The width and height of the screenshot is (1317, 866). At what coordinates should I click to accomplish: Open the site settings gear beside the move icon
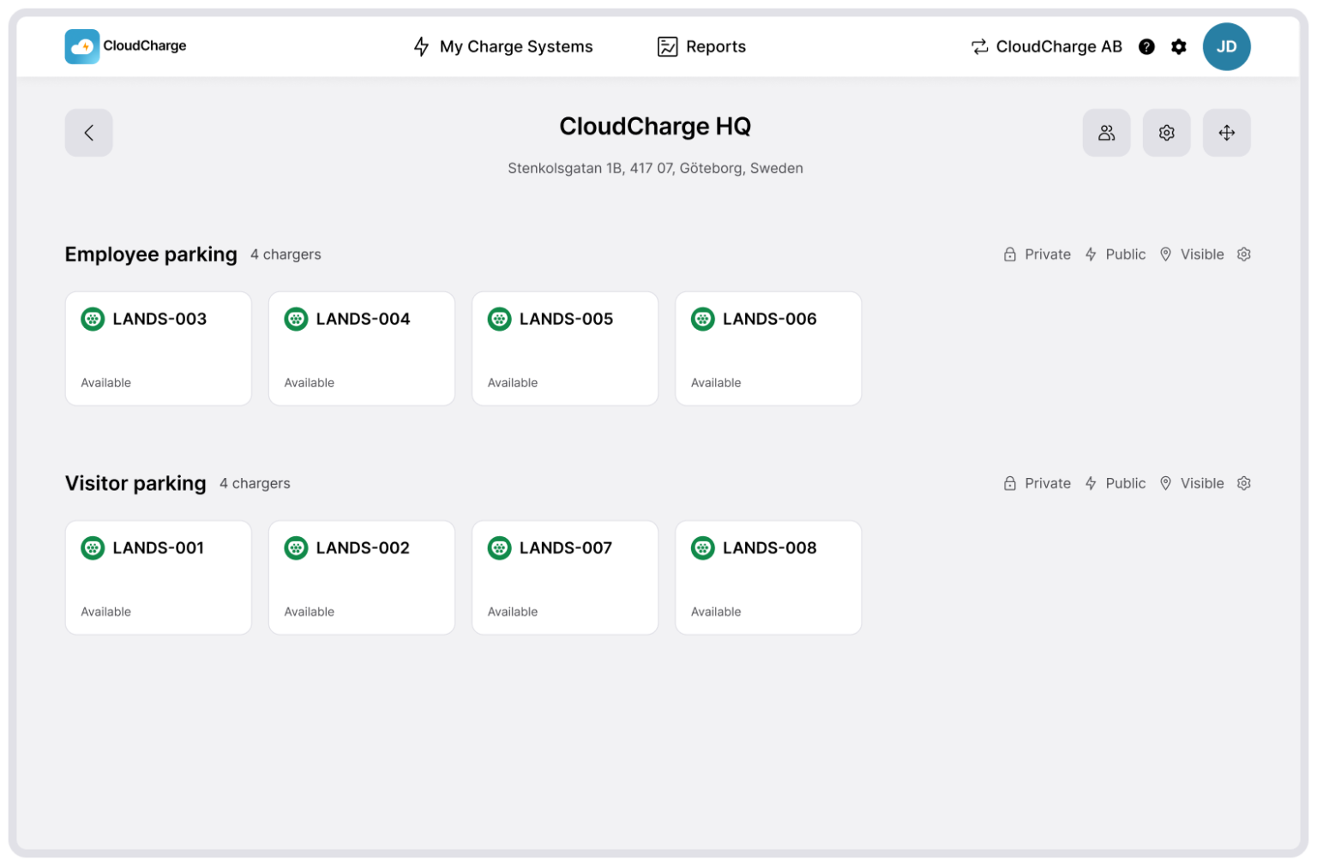click(x=1166, y=133)
